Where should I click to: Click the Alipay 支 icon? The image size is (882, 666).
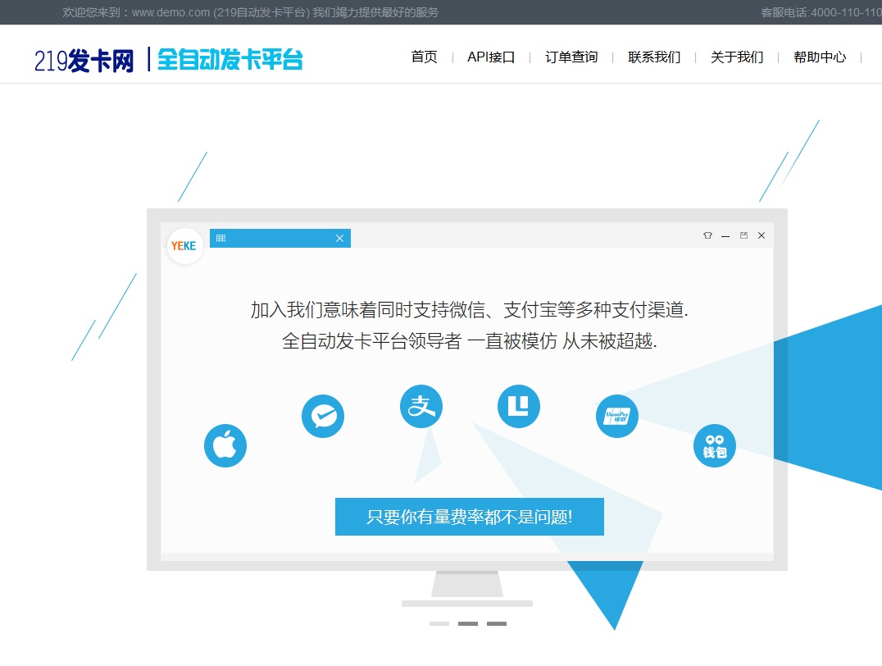tap(421, 406)
